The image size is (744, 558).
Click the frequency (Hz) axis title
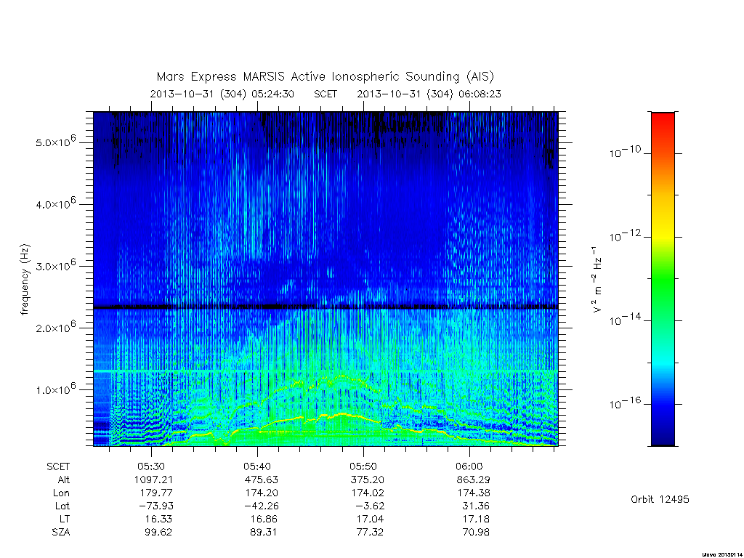(x=25, y=280)
